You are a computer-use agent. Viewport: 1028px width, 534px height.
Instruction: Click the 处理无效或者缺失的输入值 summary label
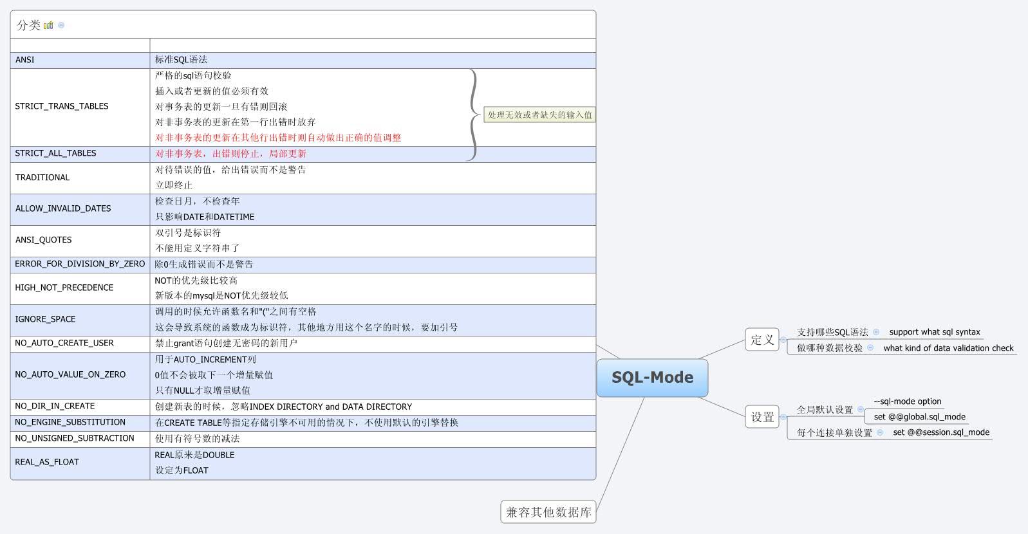point(539,115)
